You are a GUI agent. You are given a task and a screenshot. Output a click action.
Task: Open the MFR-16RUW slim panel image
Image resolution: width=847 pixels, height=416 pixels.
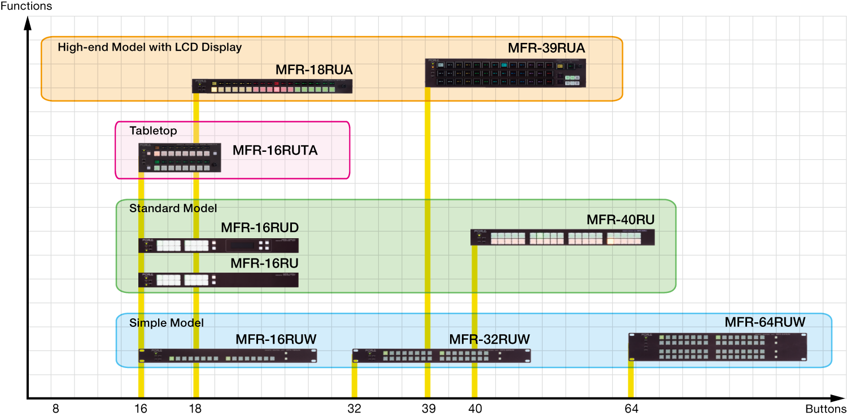228,356
